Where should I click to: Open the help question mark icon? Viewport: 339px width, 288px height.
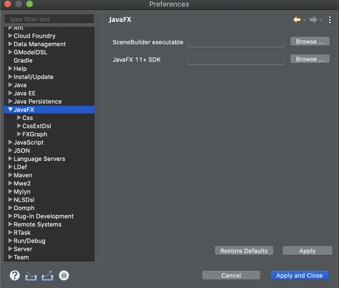[x=15, y=275]
